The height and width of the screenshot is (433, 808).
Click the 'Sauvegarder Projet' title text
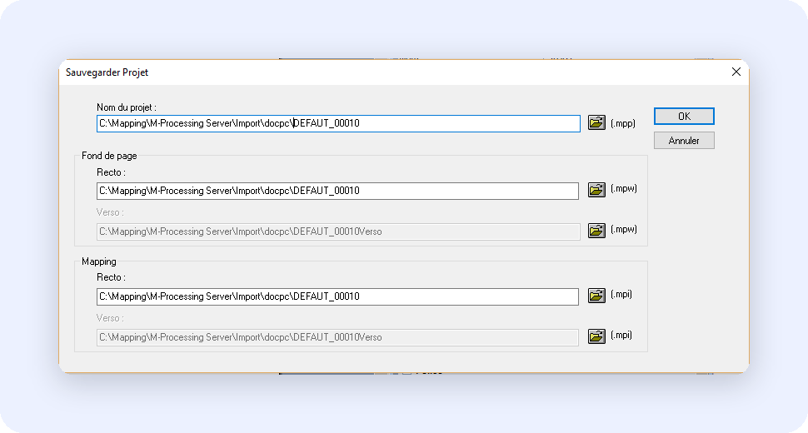[107, 72]
